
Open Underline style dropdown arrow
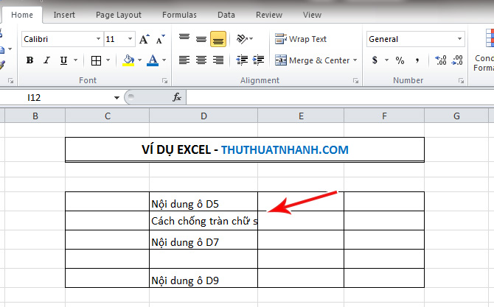[76, 60]
